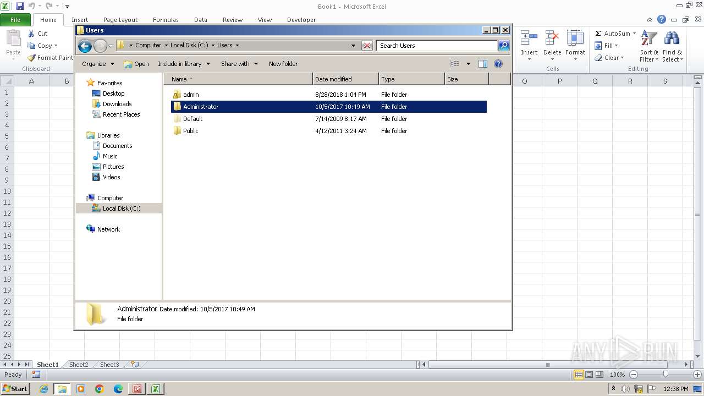Screen dimensions: 704x396
Task: Click the New folder button
Action: tap(283, 64)
